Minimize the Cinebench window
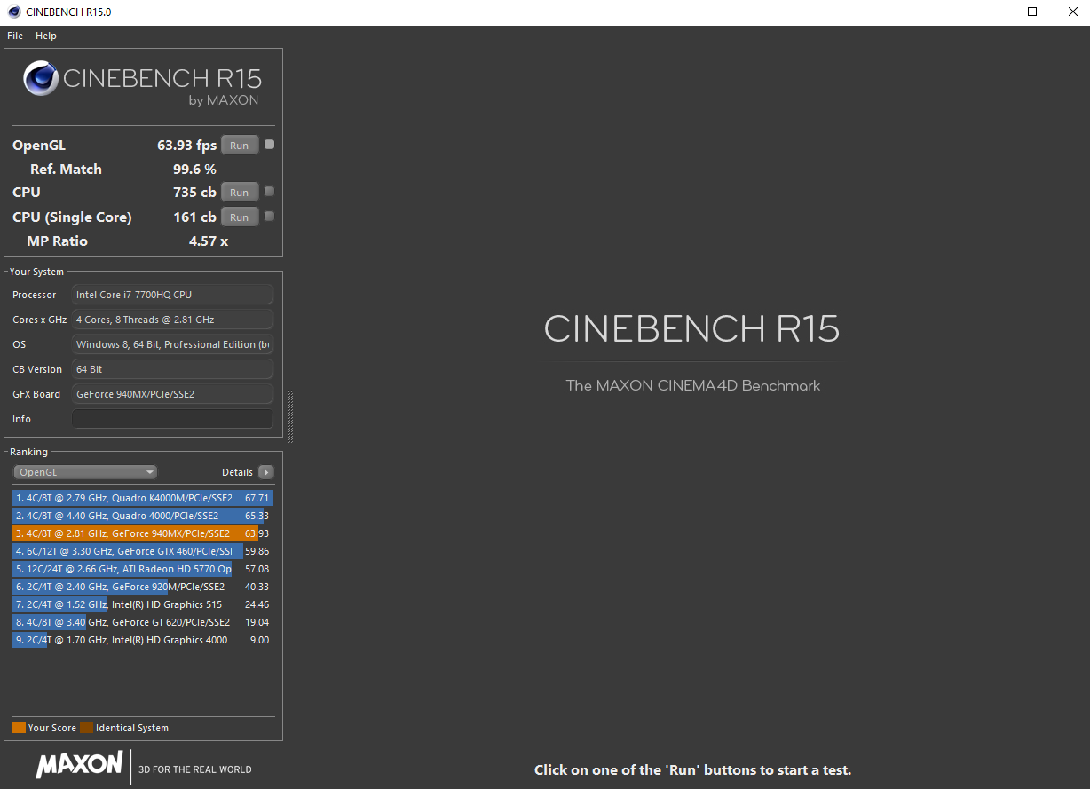Screen dimensions: 1090x789 (991, 12)
